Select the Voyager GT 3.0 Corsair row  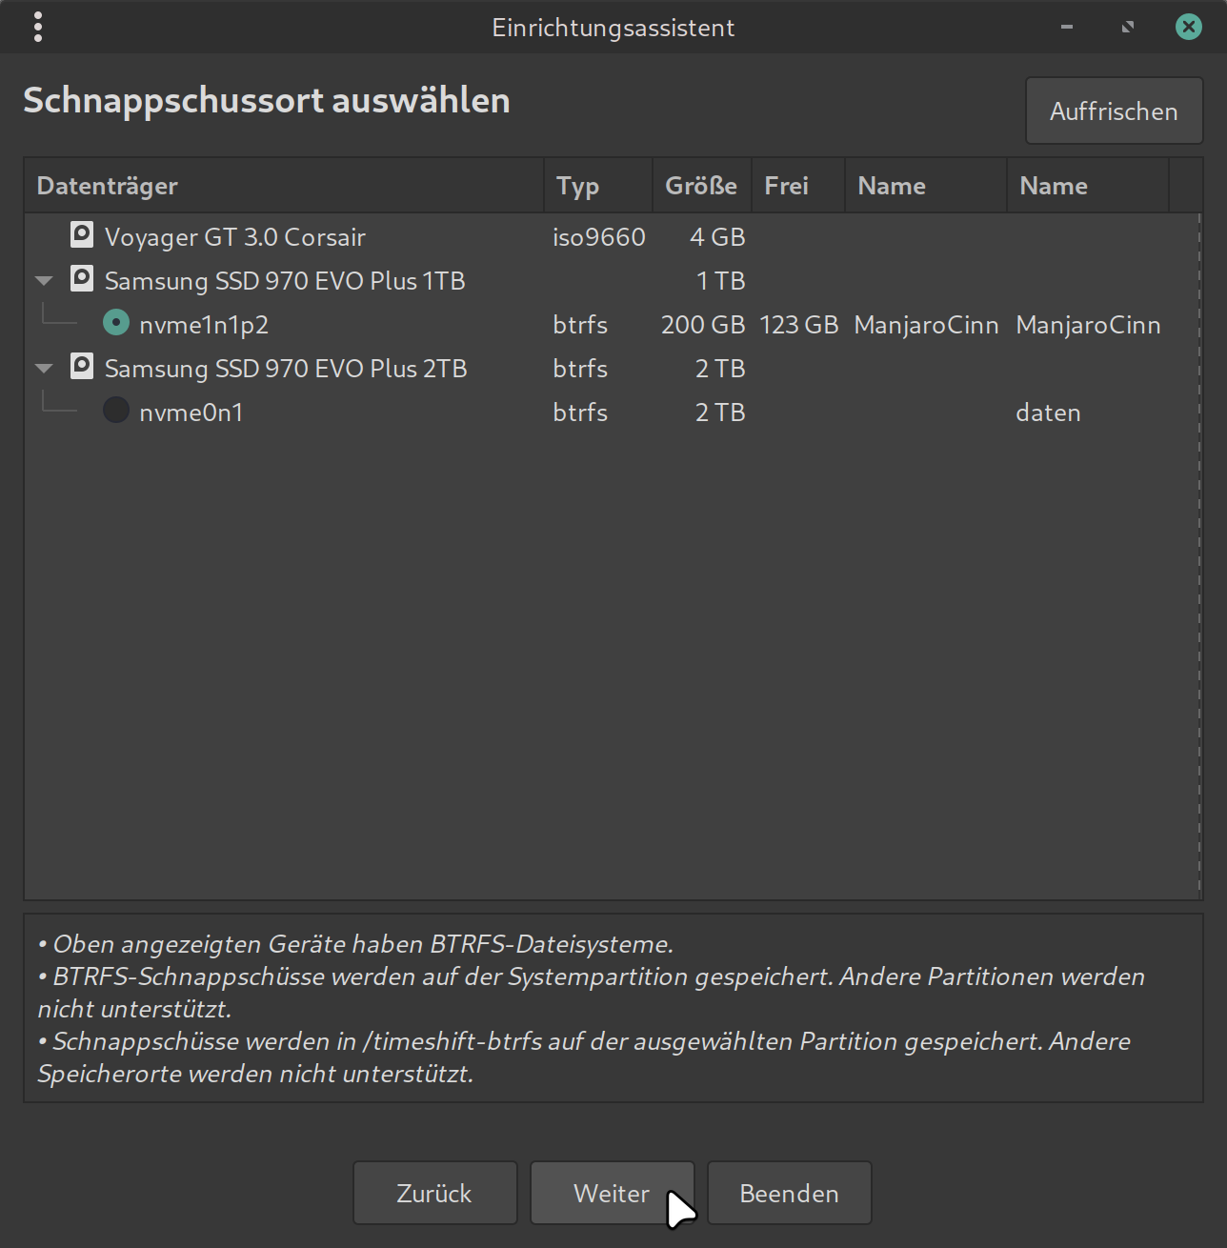point(235,237)
